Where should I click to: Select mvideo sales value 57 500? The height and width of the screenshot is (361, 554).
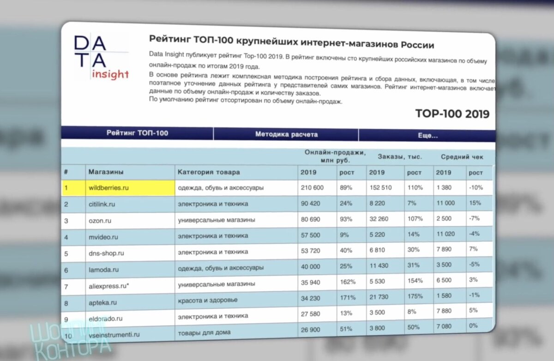[312, 236]
